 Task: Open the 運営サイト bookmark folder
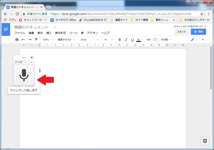[x=119, y=20]
